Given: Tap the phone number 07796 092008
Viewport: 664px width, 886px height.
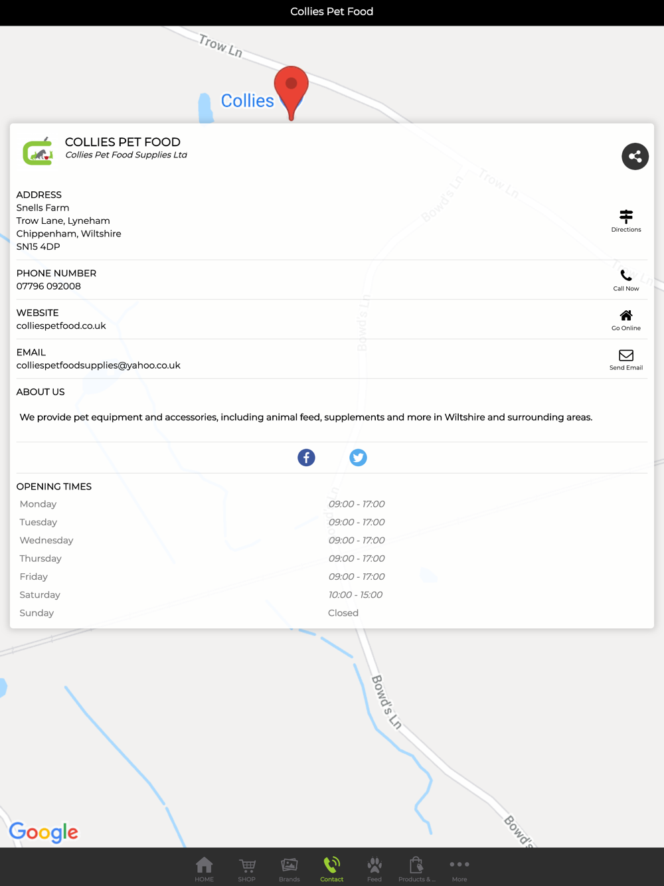Looking at the screenshot, I should (x=48, y=286).
